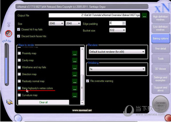Click the plug connector icon at lower left
171x122 pixels.
9,102
